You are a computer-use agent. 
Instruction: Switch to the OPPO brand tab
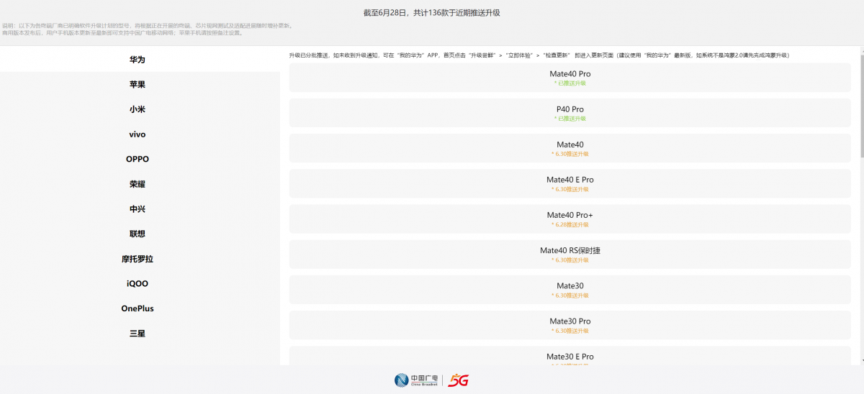point(140,159)
